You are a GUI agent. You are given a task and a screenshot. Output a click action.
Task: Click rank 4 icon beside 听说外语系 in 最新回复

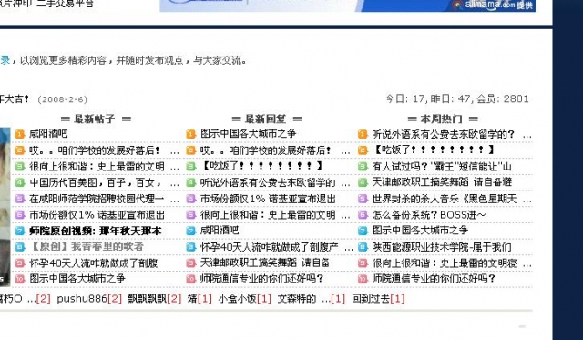tap(190, 182)
